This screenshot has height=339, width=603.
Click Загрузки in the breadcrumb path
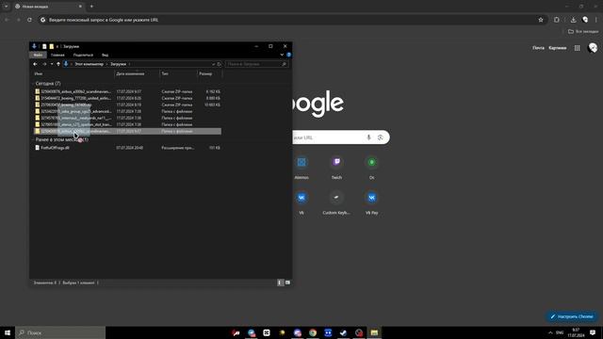pos(118,64)
